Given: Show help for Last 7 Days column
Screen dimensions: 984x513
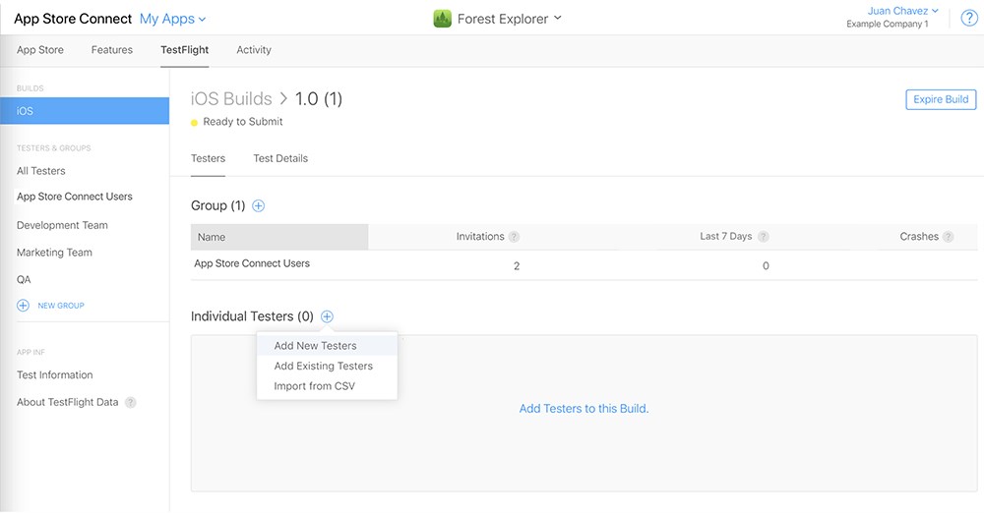Looking at the screenshot, I should 764,237.
